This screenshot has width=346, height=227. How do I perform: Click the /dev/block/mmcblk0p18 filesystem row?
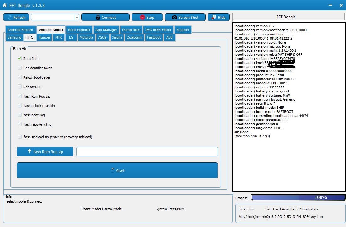(281, 217)
